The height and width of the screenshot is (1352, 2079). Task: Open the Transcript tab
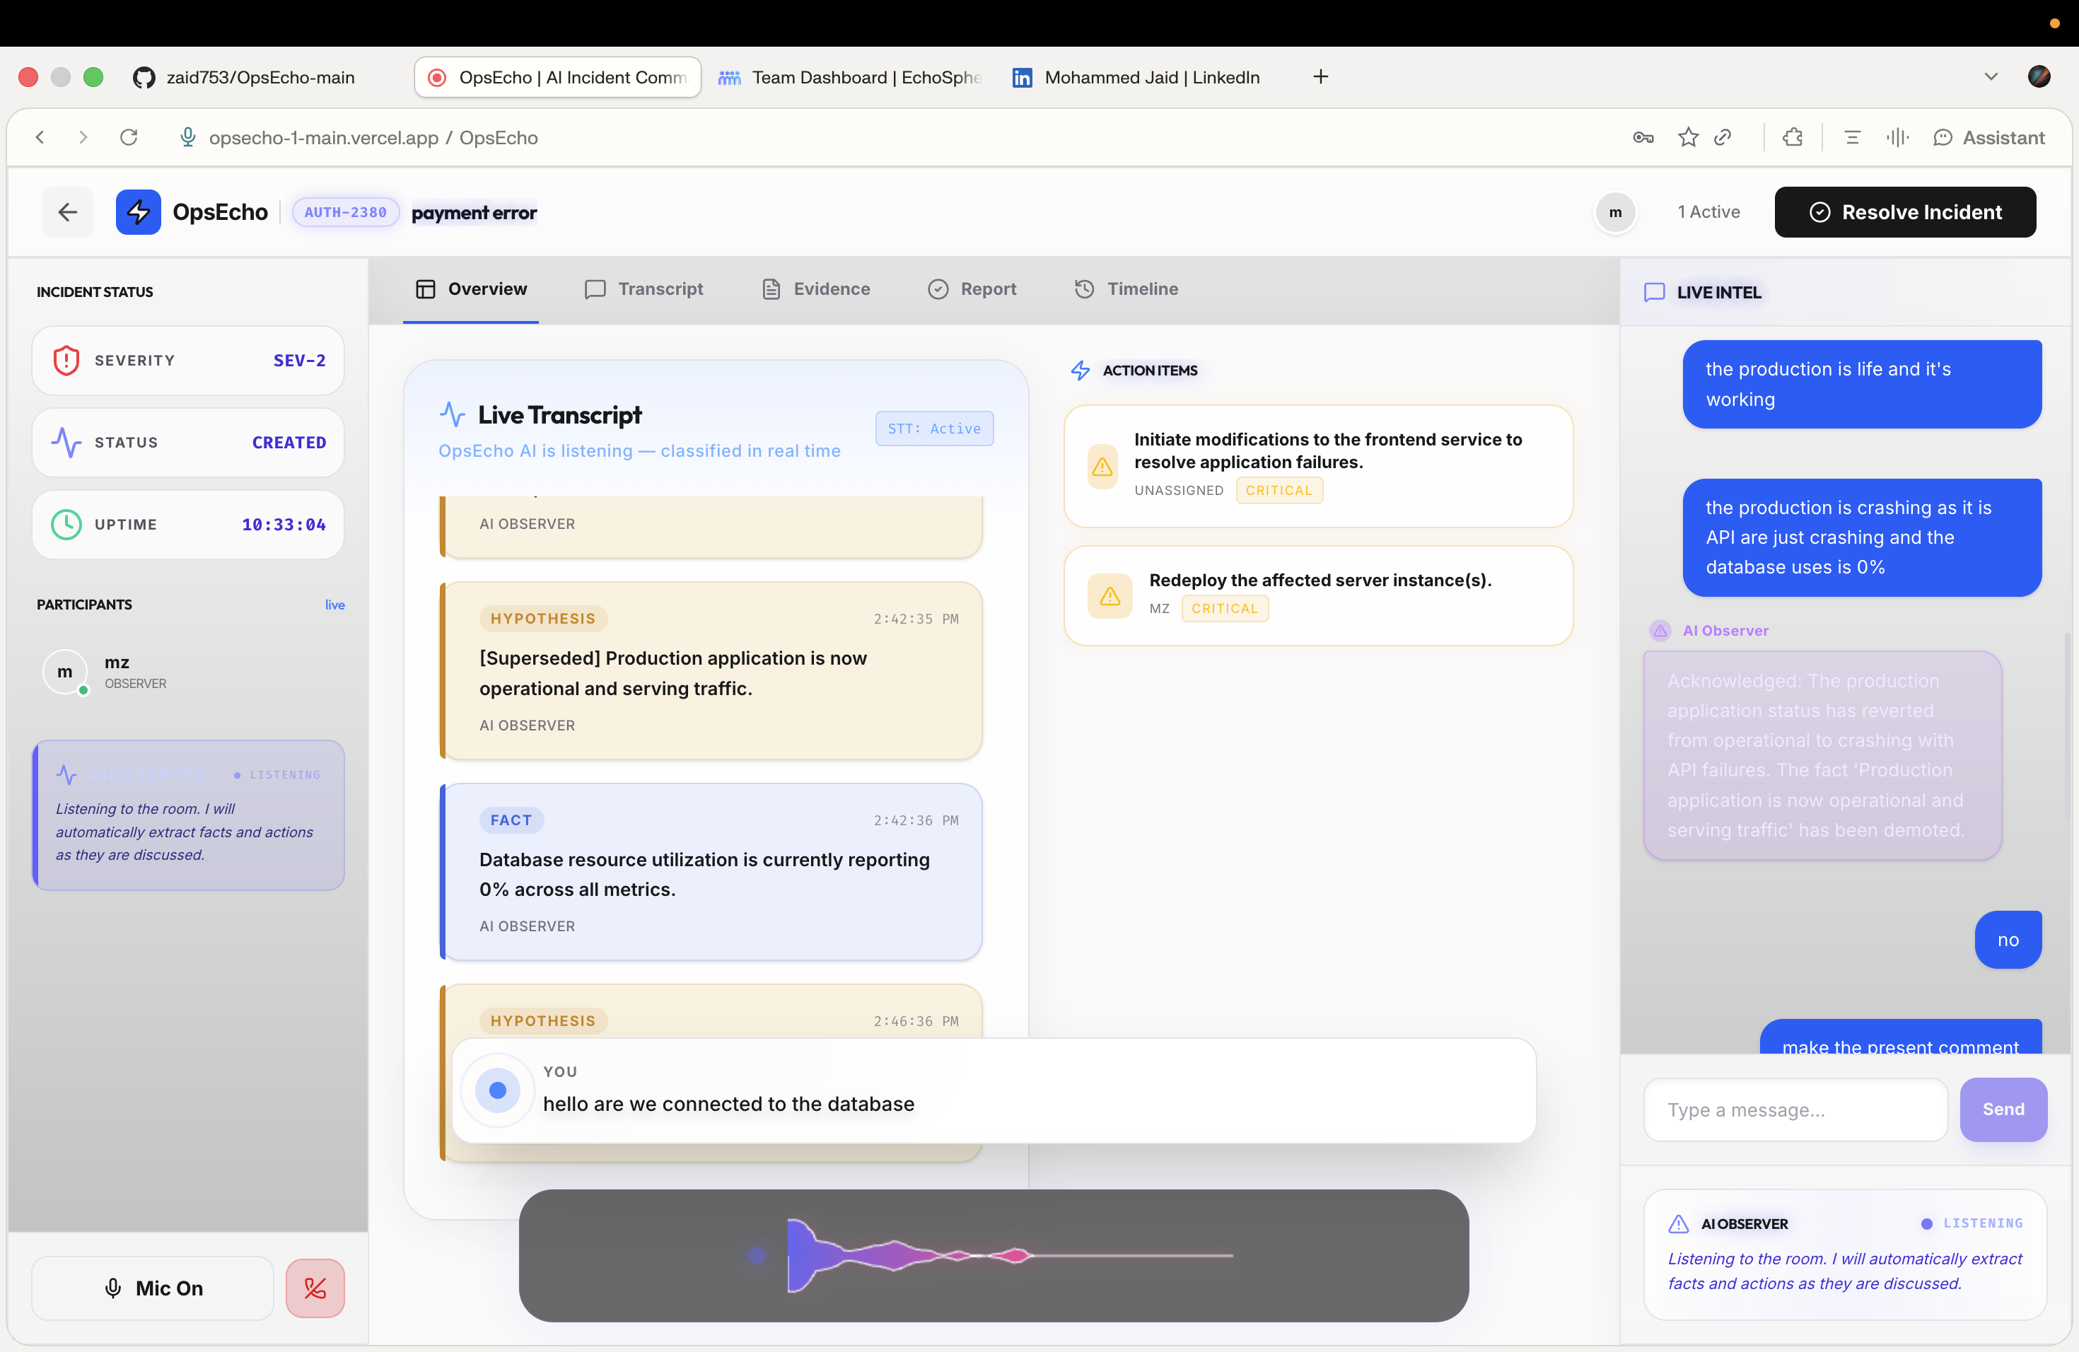tap(643, 289)
